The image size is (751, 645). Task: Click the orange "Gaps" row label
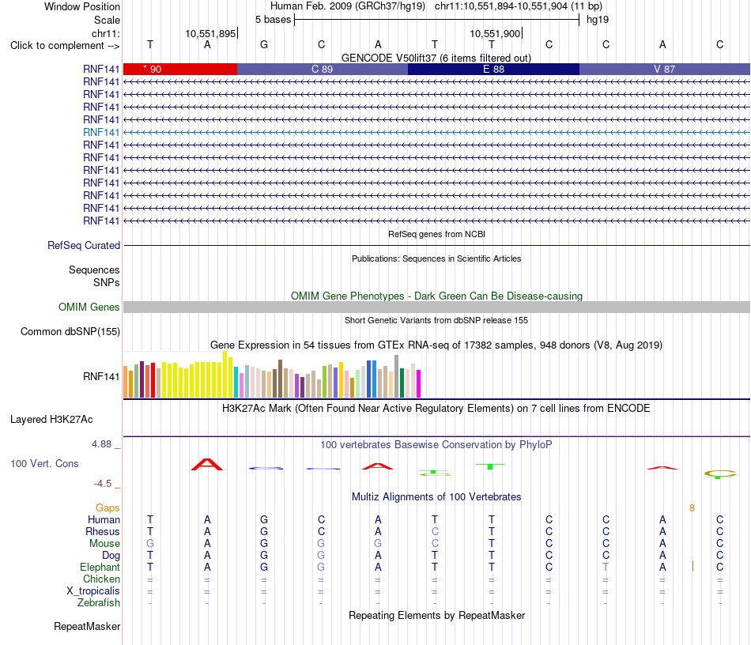tap(108, 507)
